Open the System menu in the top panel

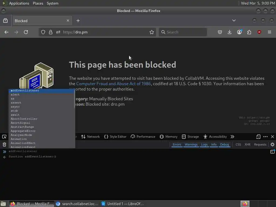[x=53, y=3]
